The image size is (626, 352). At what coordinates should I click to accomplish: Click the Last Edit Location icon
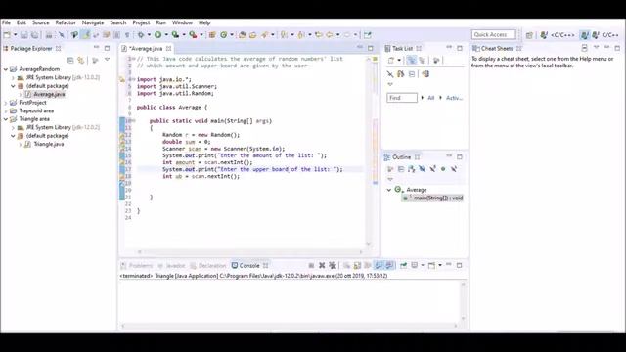(x=319, y=35)
